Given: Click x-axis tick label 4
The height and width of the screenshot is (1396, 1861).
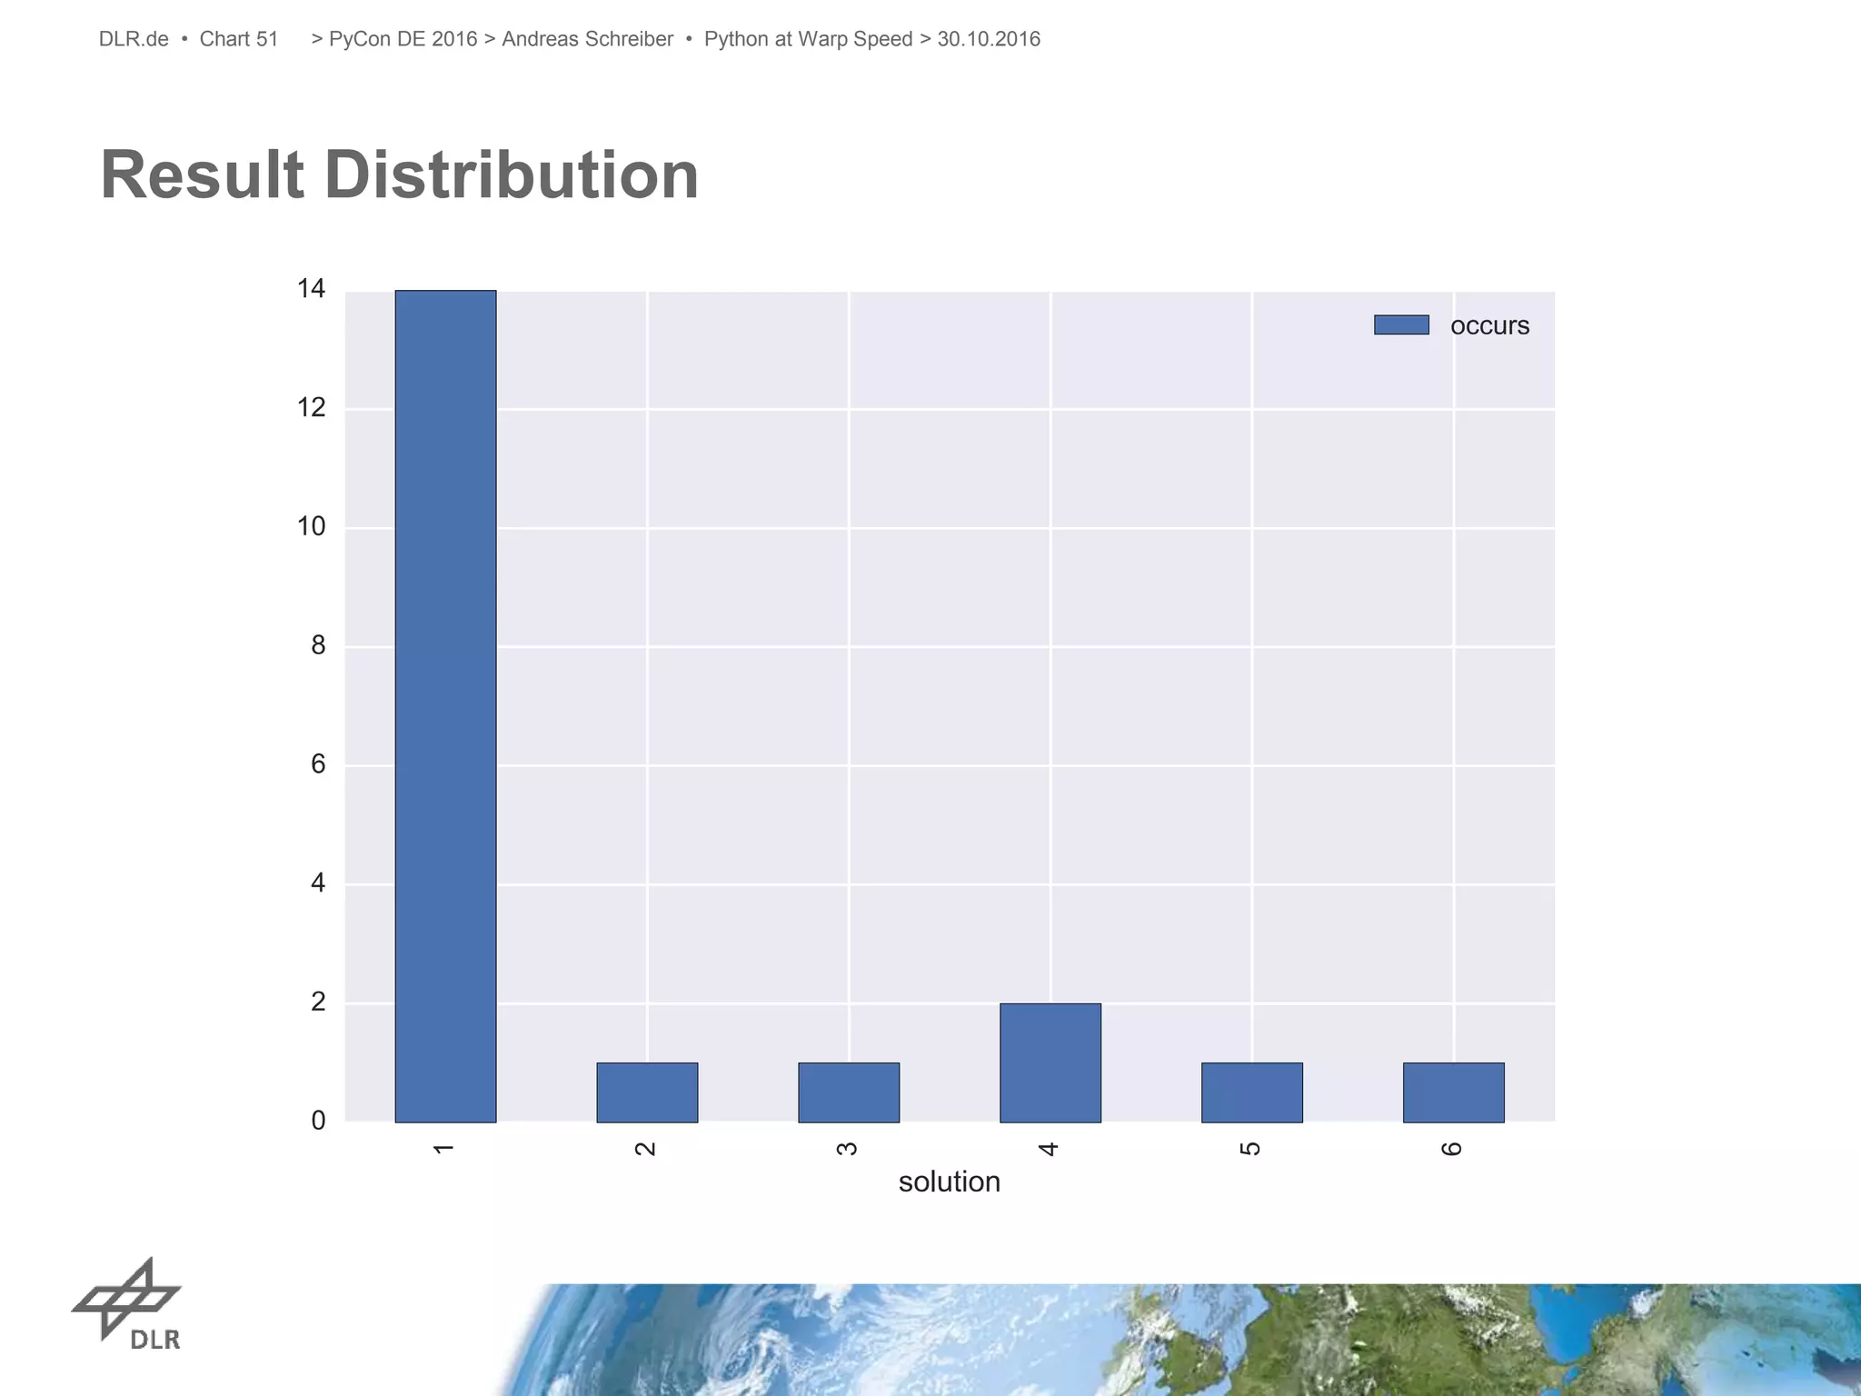Looking at the screenshot, I should 1049,1150.
